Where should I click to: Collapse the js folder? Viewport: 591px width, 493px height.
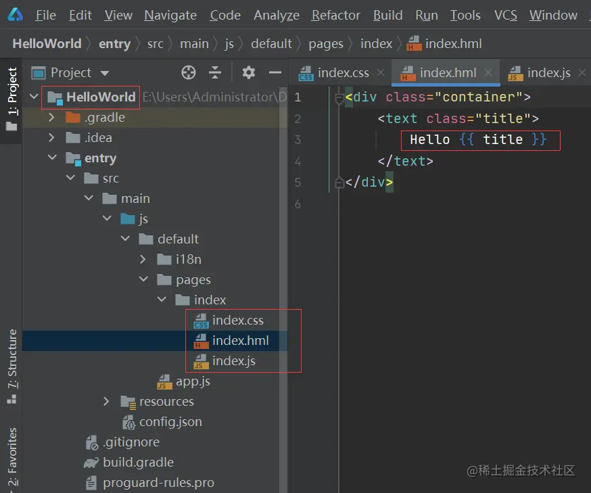point(107,218)
